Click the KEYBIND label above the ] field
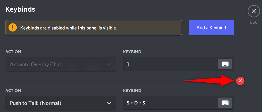The width and height of the screenshot is (262, 112). pos(132,52)
